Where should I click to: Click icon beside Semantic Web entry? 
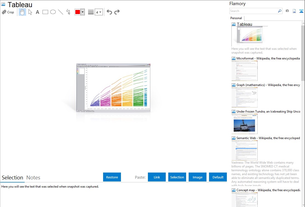pyautogui.click(x=233, y=138)
